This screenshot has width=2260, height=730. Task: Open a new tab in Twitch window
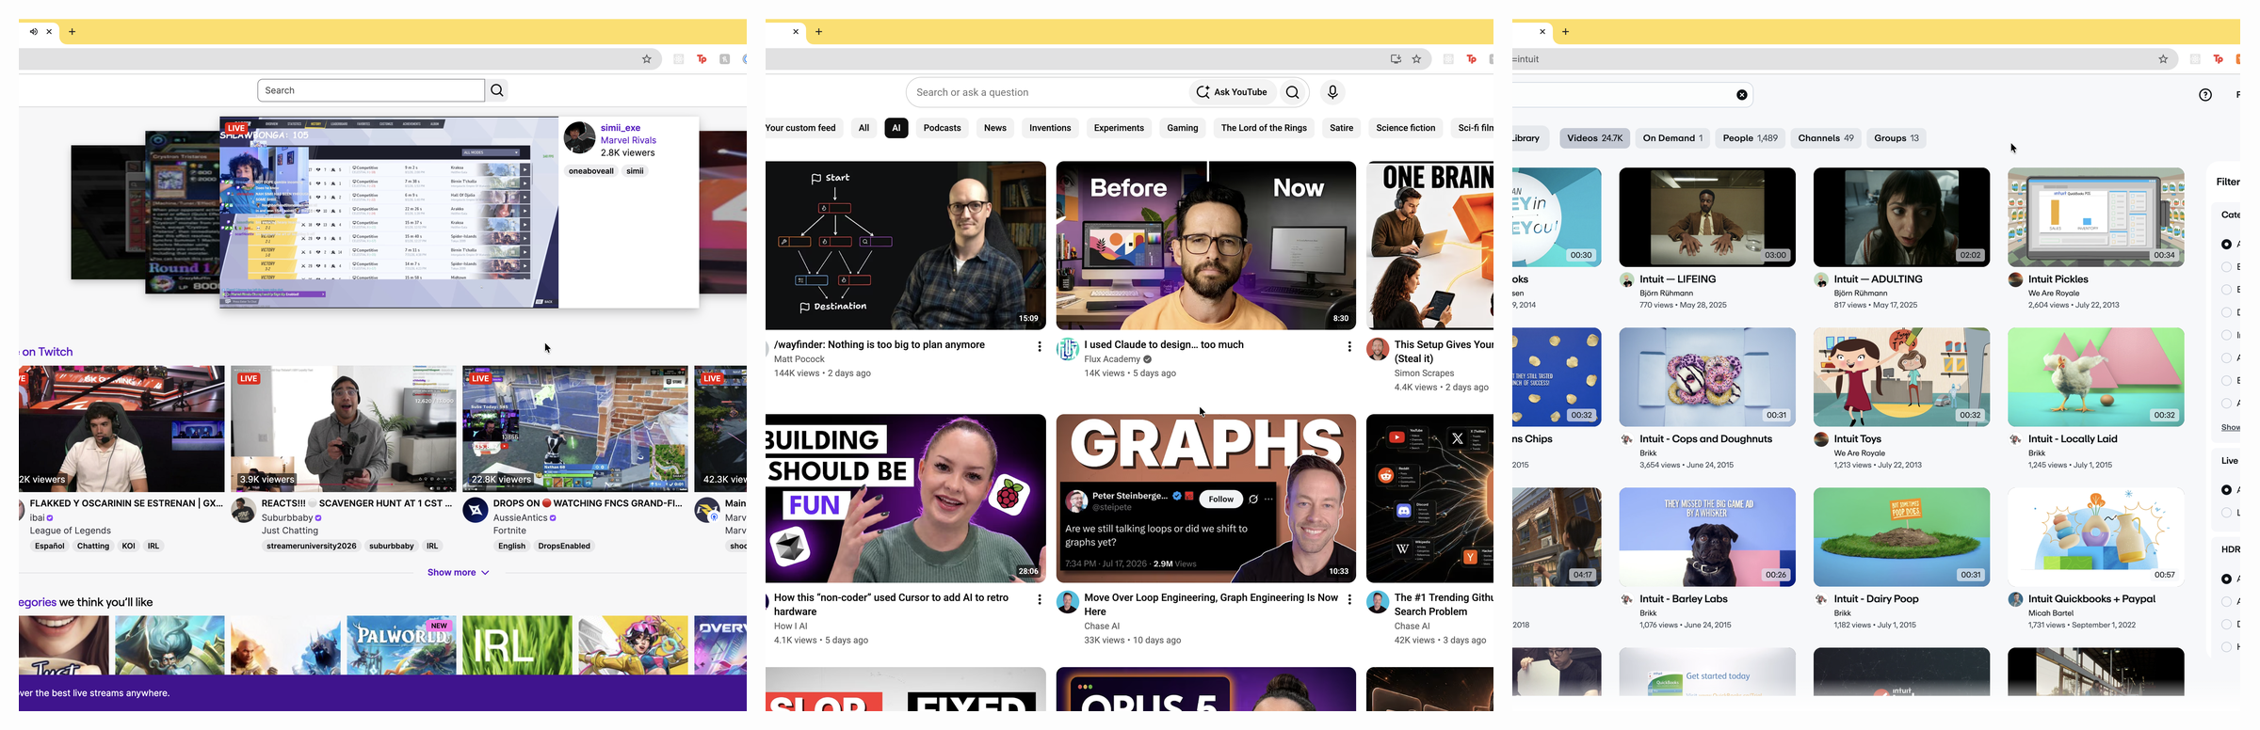(x=73, y=32)
